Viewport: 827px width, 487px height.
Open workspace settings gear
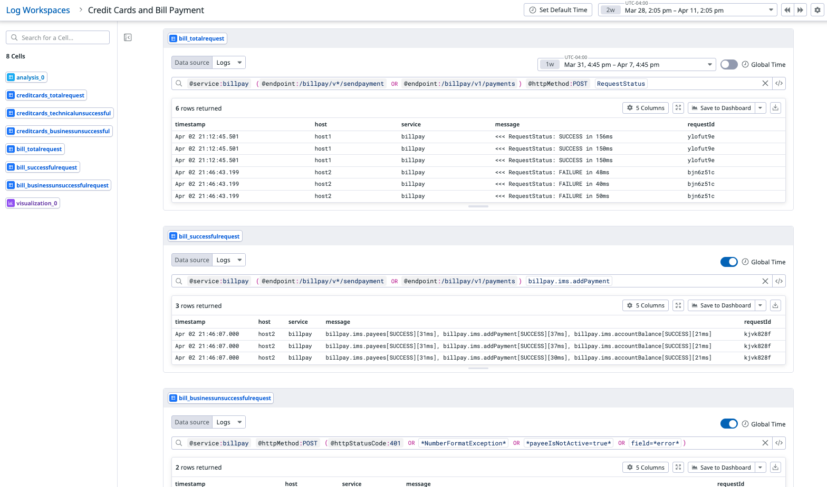(x=817, y=10)
